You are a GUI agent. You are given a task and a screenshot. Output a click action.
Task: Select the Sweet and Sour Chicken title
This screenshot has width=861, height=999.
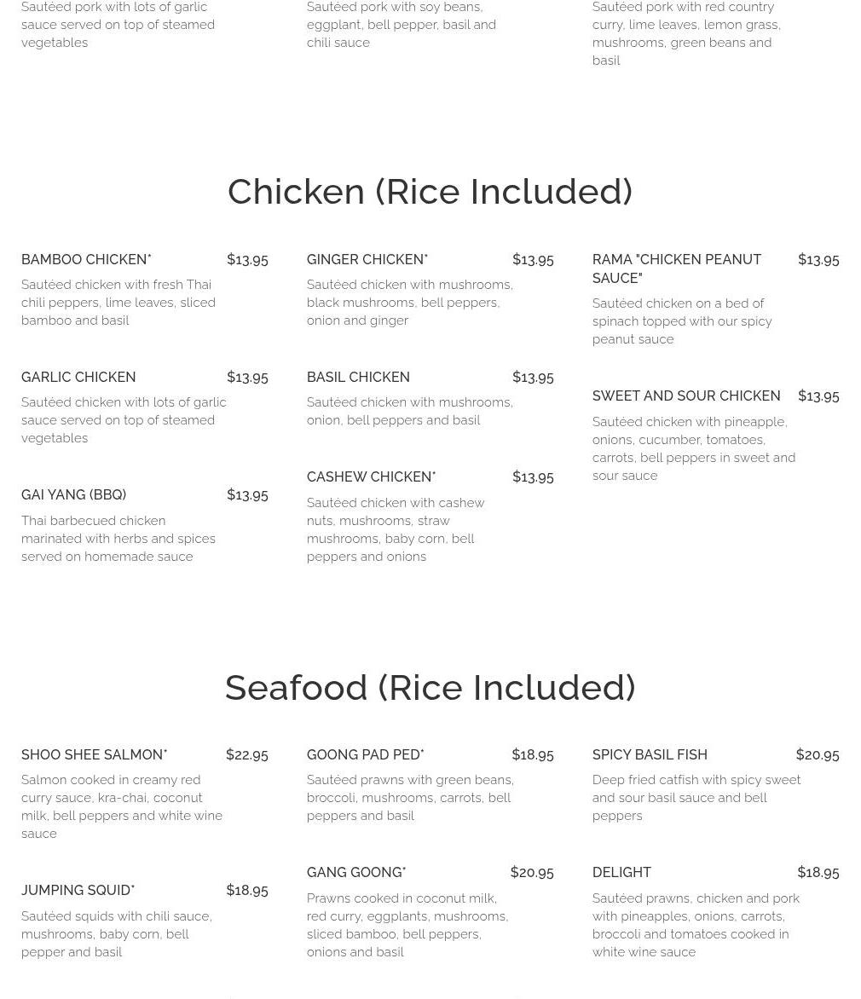tap(685, 396)
